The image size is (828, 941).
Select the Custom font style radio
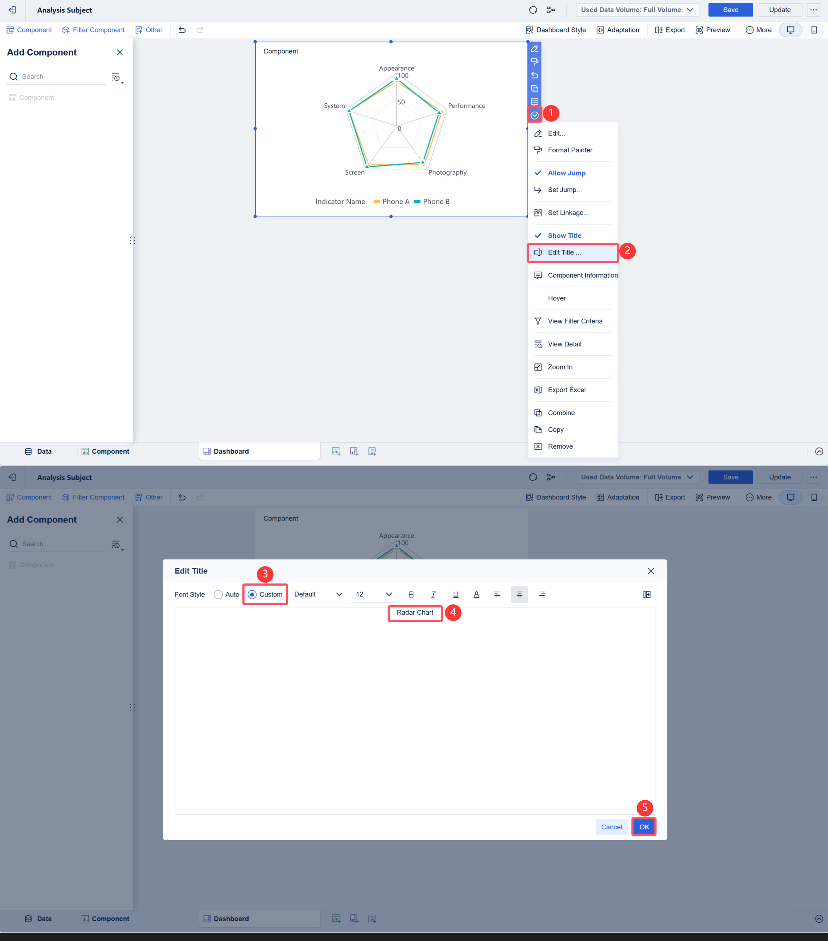252,594
